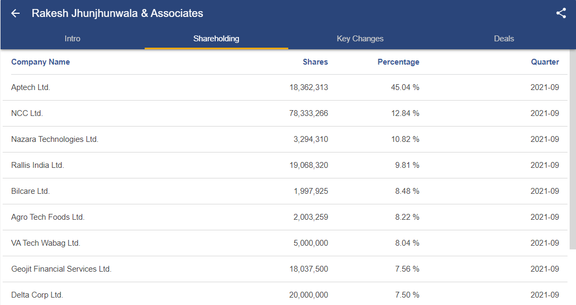
Task: Open the Key Changes tab
Action: (360, 39)
